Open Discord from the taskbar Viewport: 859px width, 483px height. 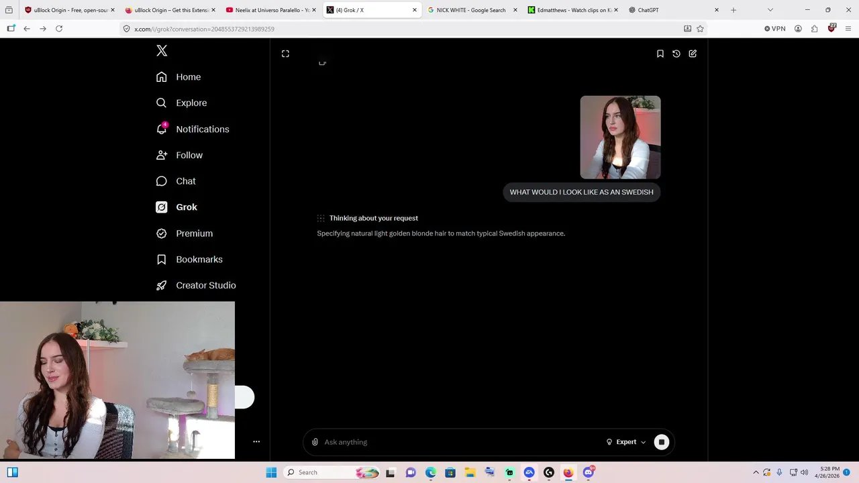coord(589,472)
